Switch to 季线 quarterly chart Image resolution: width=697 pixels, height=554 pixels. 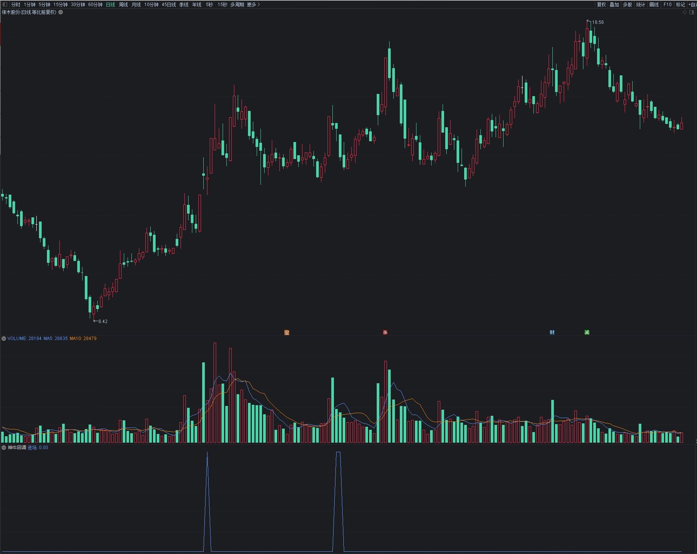(x=184, y=5)
